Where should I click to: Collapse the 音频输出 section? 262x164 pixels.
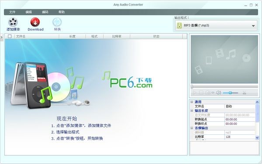192,128
